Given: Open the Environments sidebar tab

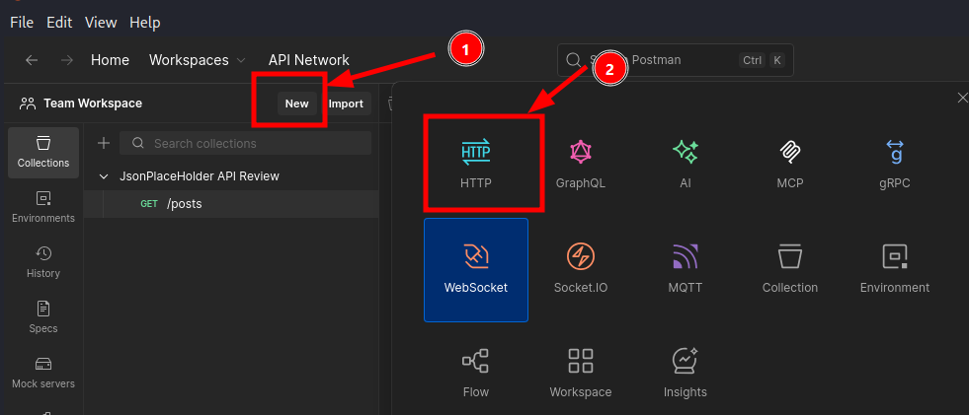Looking at the screenshot, I should click(43, 208).
